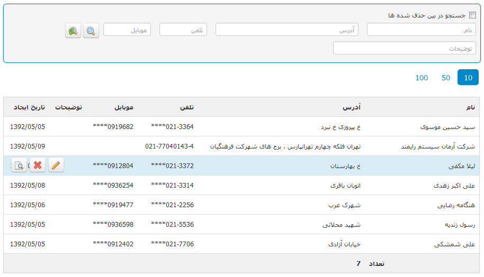This screenshot has height=277, width=484.
Task: Click into the address (آدرس) search field
Action: pos(286,30)
